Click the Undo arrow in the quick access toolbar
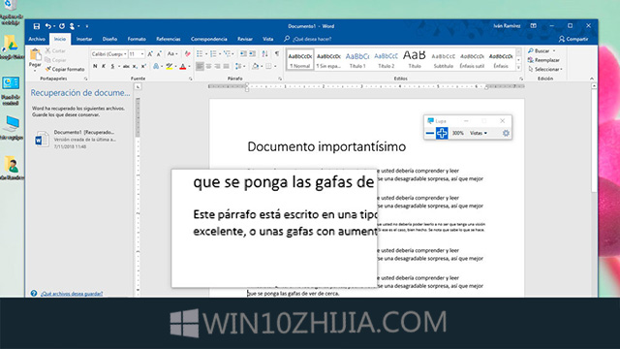620x349 pixels. [x=47, y=26]
